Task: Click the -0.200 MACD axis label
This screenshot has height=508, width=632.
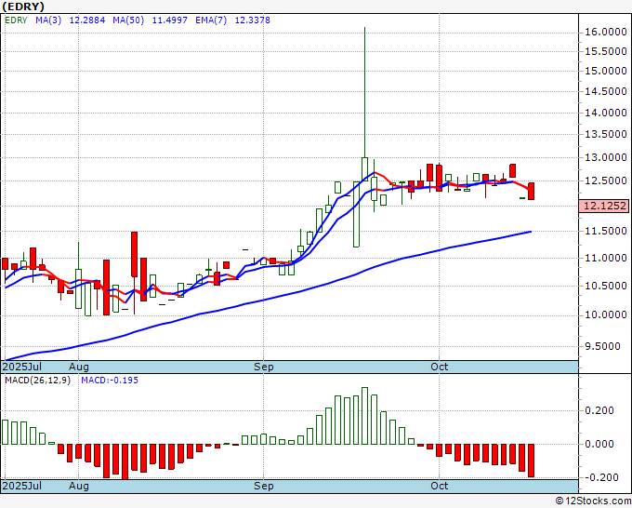Action: coord(601,477)
